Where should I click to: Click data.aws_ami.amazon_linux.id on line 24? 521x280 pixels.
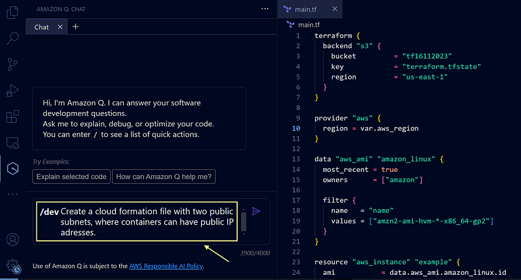[448, 273]
